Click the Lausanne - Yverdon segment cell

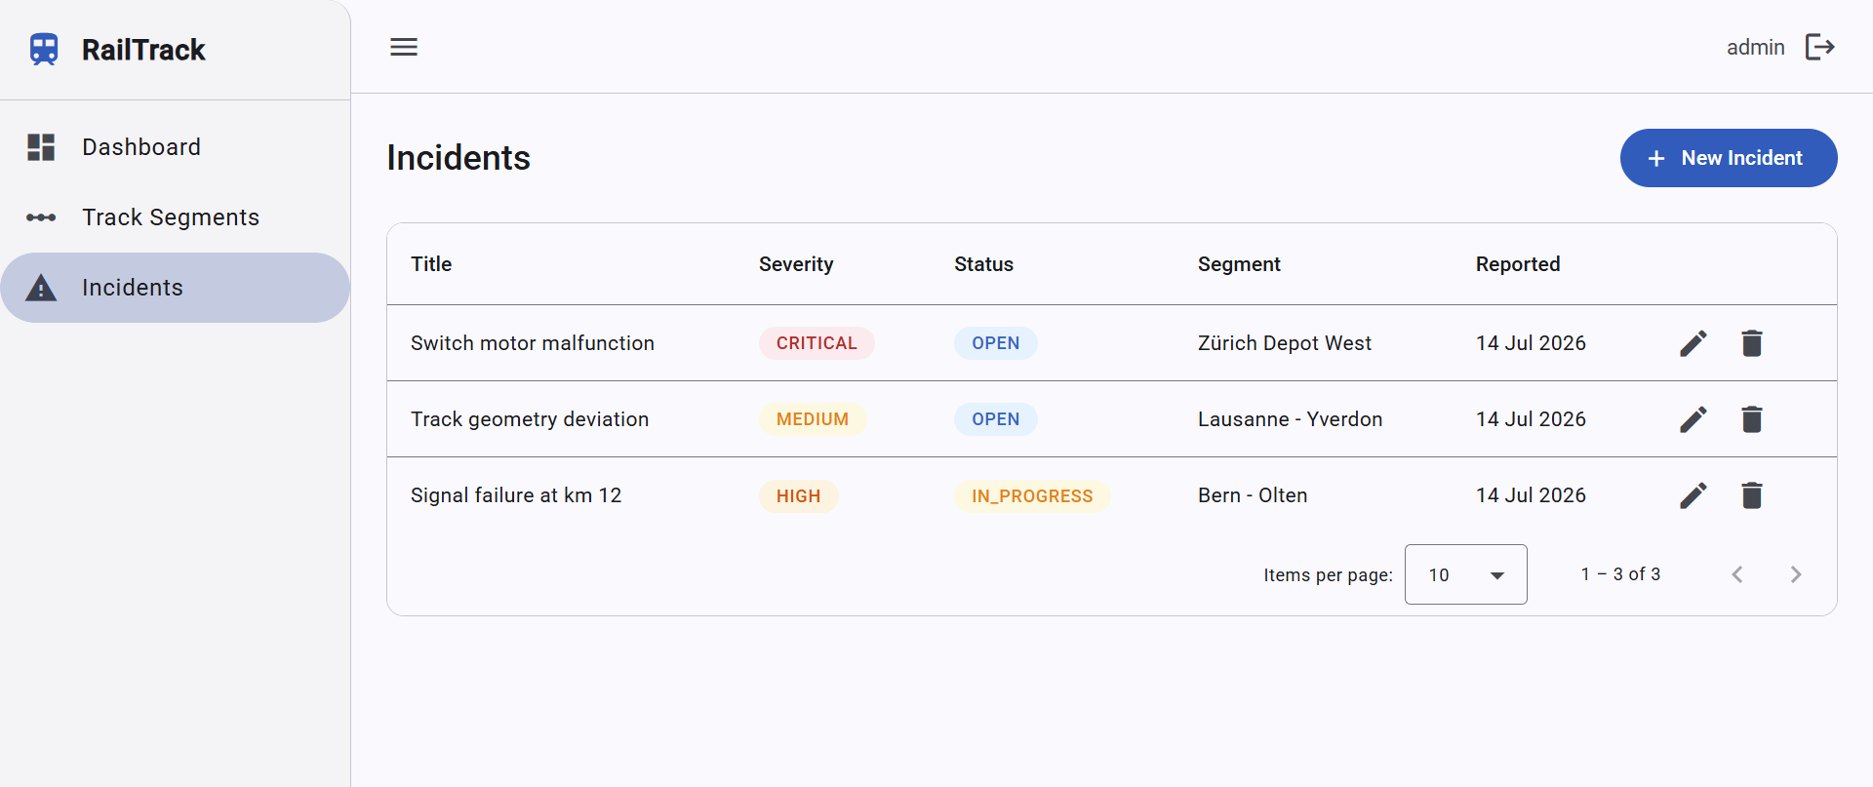click(x=1290, y=419)
